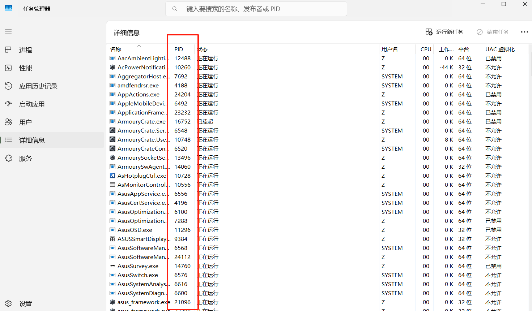The height and width of the screenshot is (311, 532).
Task: Select the AsusSwitch.exe process name
Action: click(x=138, y=275)
